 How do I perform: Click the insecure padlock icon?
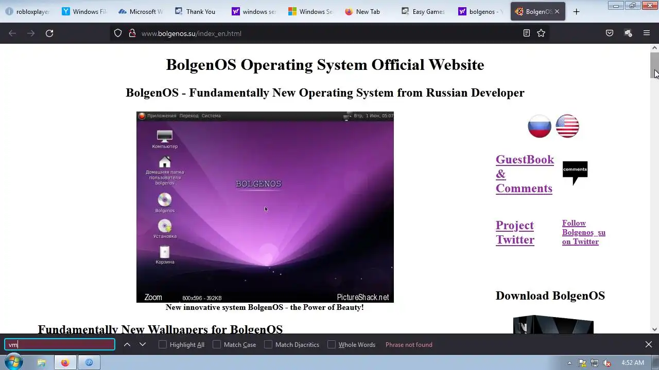[132, 33]
